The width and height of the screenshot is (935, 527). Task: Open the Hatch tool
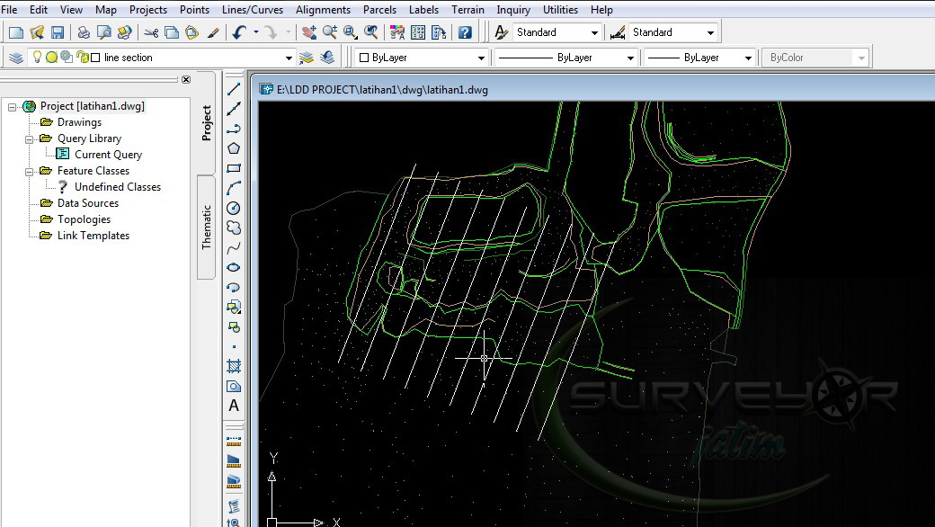point(234,366)
